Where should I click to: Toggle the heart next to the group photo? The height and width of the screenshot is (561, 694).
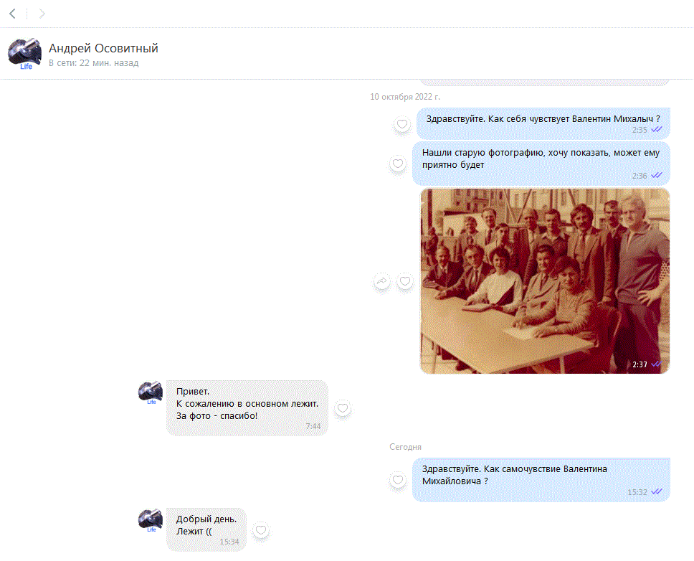pos(405,281)
